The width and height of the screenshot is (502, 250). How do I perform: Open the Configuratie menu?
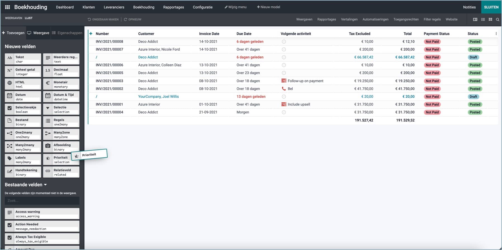click(x=203, y=7)
